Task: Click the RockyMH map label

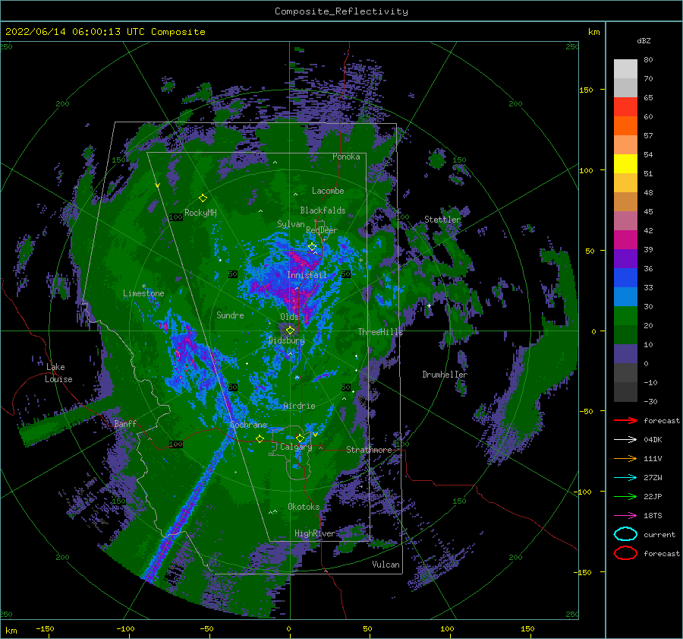Action: click(x=200, y=213)
